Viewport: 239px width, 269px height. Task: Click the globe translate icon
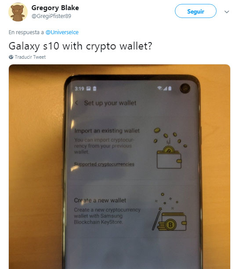[x=11, y=57]
